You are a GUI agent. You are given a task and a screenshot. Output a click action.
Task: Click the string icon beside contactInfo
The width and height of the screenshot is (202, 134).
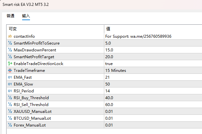tap(10, 36)
